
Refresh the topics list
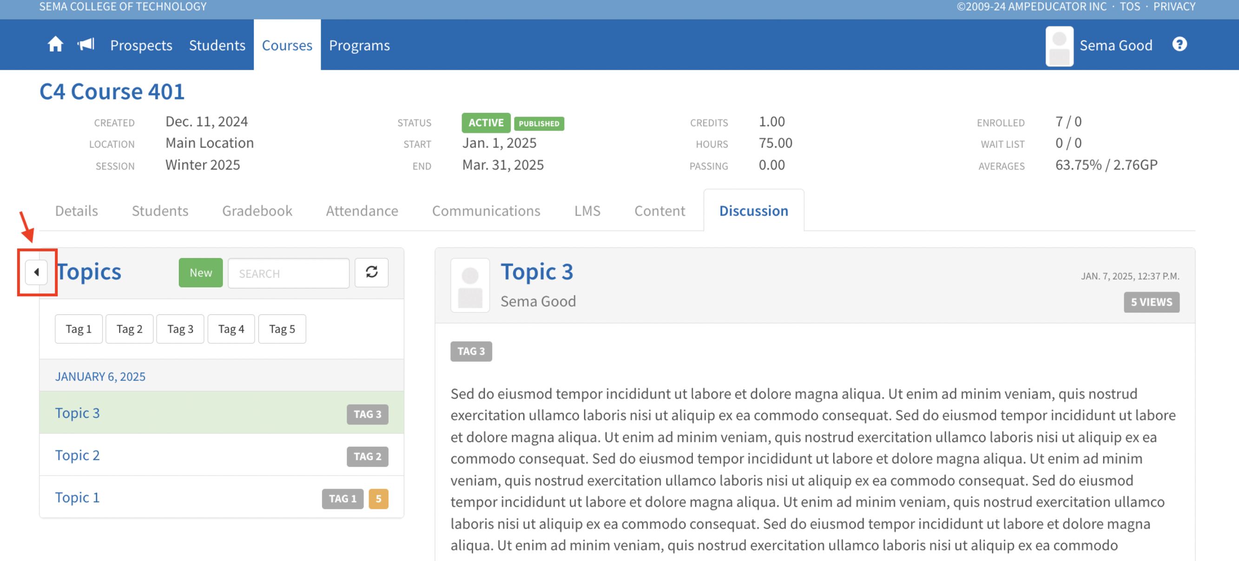pyautogui.click(x=371, y=273)
